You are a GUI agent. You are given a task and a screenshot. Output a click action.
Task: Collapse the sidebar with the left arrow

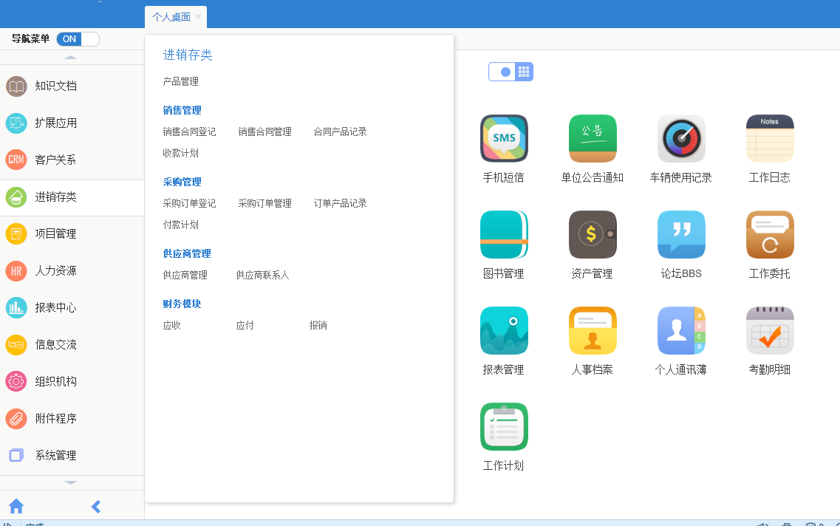point(95,507)
